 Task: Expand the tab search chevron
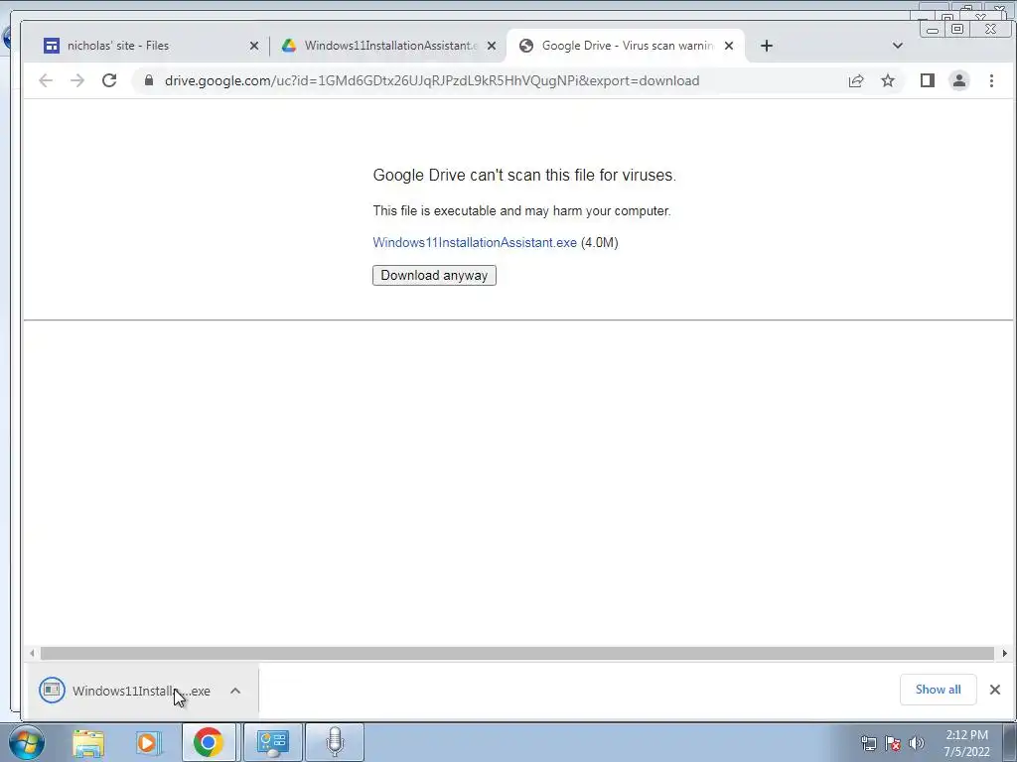898,46
